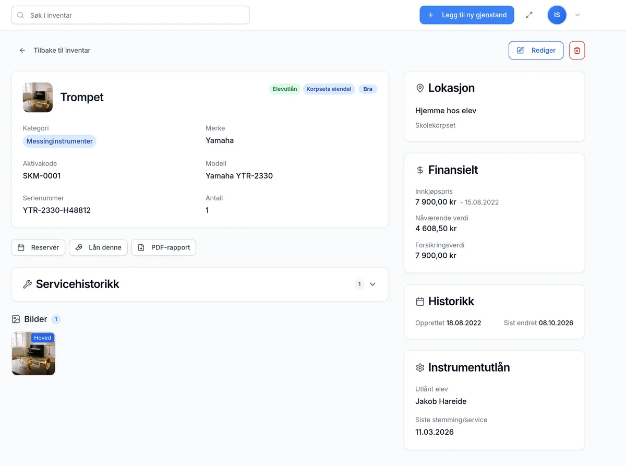Open the Hoved trumpet image under Bilder
Image resolution: width=626 pixels, height=466 pixels.
[33, 353]
